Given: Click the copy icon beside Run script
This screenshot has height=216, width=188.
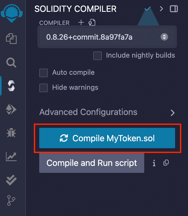Looking at the screenshot, I should (166, 163).
